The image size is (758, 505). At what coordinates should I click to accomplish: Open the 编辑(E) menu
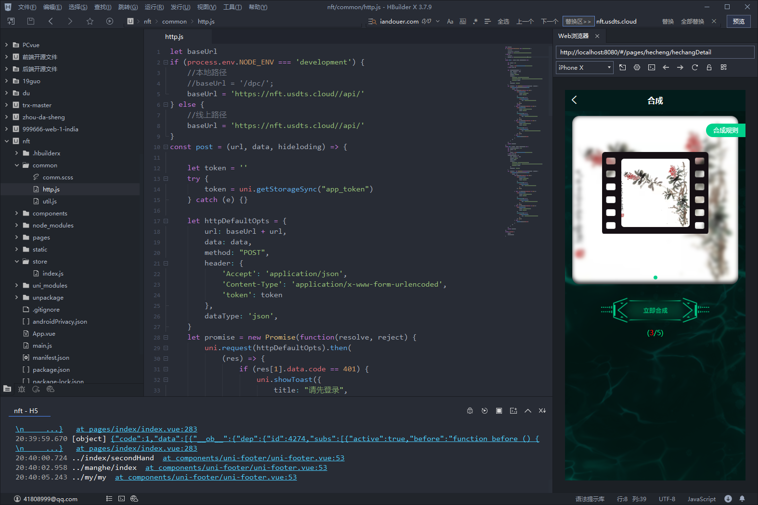point(52,7)
